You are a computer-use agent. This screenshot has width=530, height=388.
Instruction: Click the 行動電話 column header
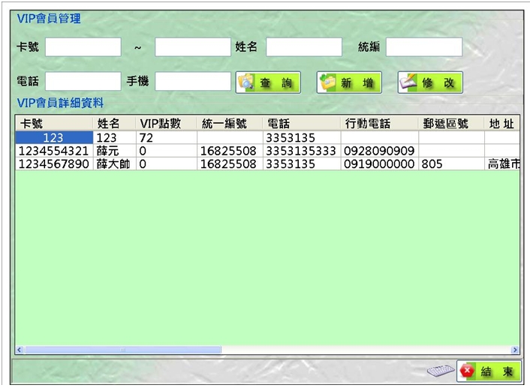[379, 124]
